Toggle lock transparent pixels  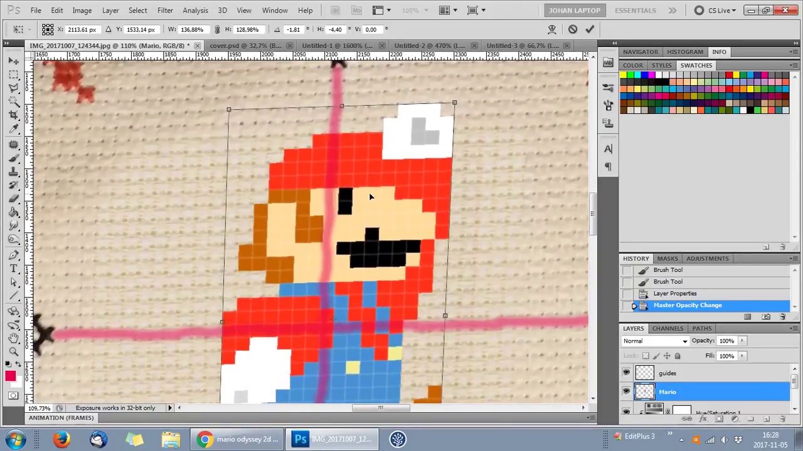646,356
